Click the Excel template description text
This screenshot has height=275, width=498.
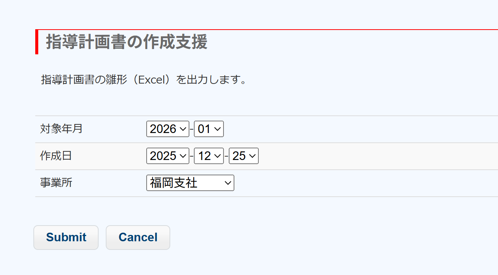144,80
